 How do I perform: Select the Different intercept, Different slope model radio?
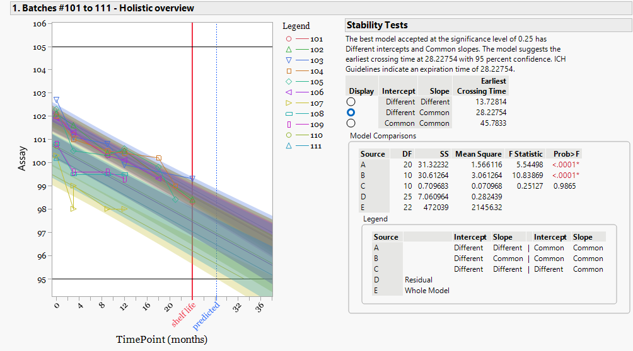[351, 102]
